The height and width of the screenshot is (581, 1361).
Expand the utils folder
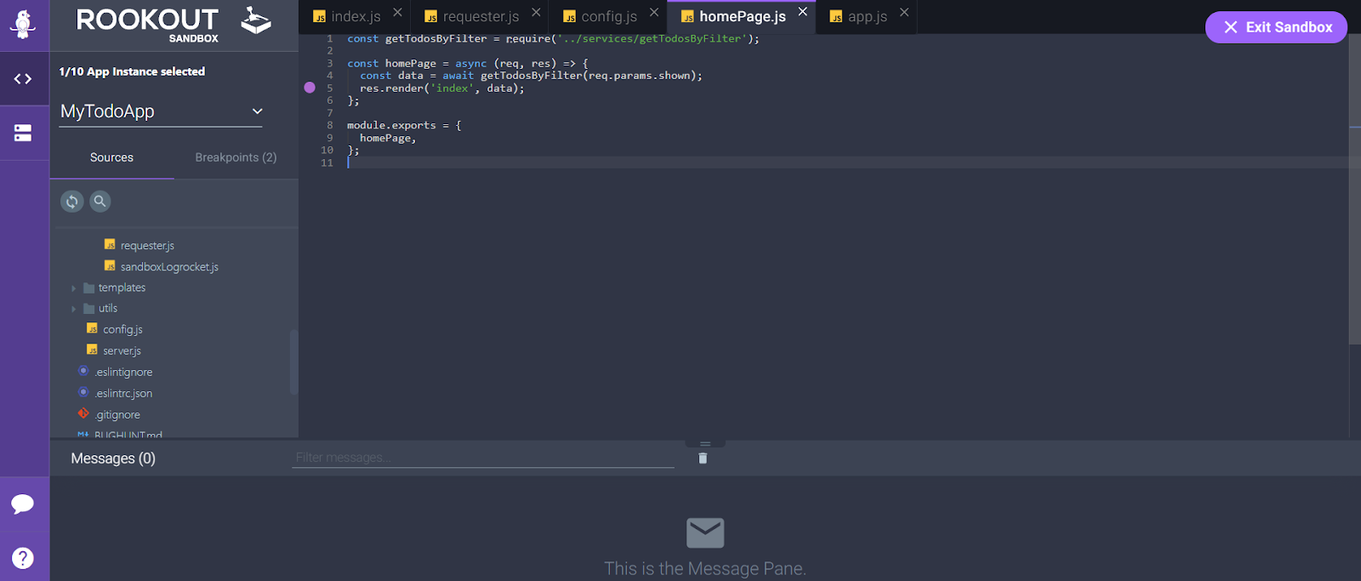[x=74, y=309]
